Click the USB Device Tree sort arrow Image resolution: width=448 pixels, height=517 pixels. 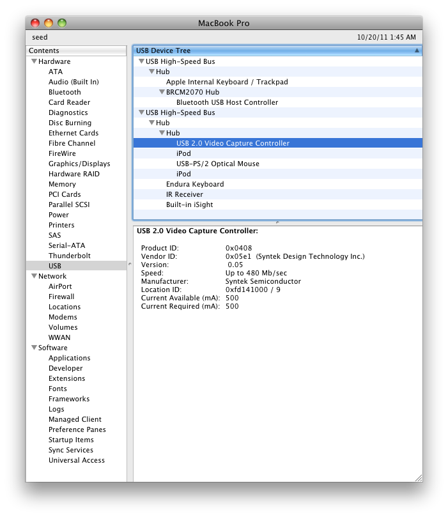[x=417, y=50]
